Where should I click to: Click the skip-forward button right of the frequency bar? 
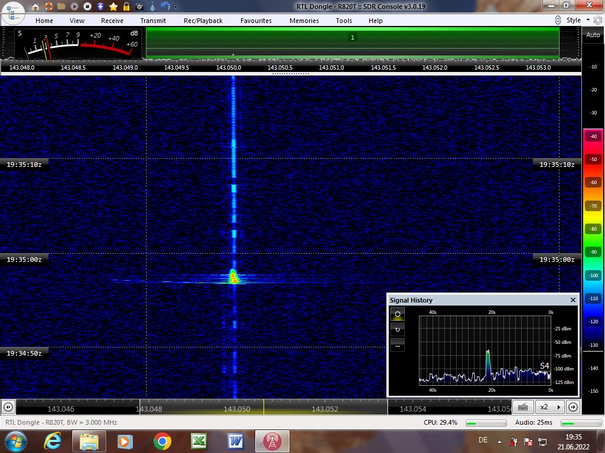pyautogui.click(x=573, y=407)
